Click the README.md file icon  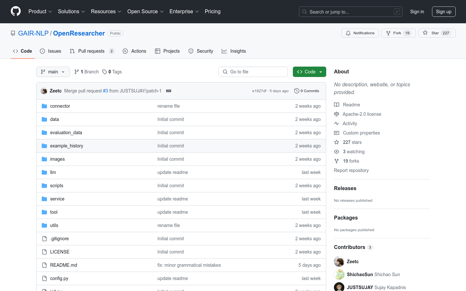(x=44, y=265)
